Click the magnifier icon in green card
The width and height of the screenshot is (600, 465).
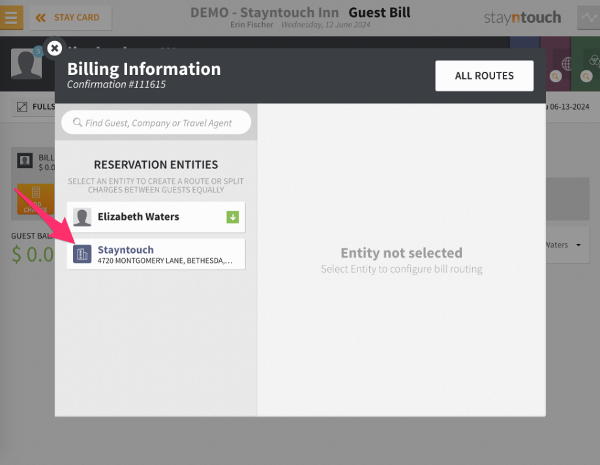click(586, 76)
